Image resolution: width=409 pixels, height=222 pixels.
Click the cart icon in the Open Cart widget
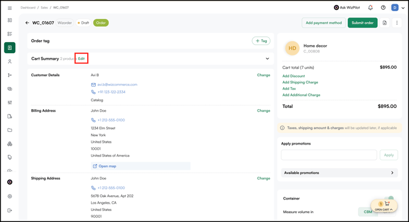387,204
